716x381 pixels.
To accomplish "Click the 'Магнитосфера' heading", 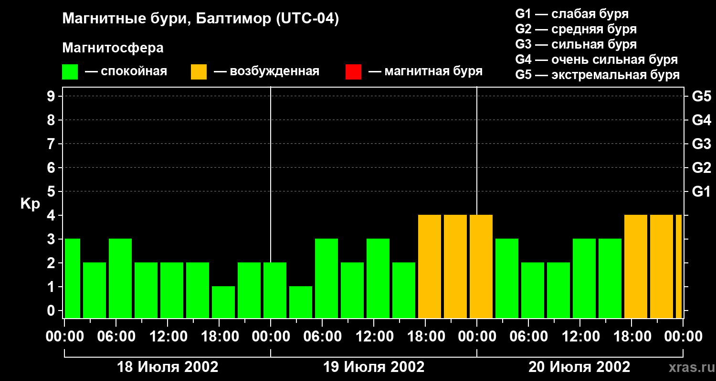I will [x=113, y=48].
